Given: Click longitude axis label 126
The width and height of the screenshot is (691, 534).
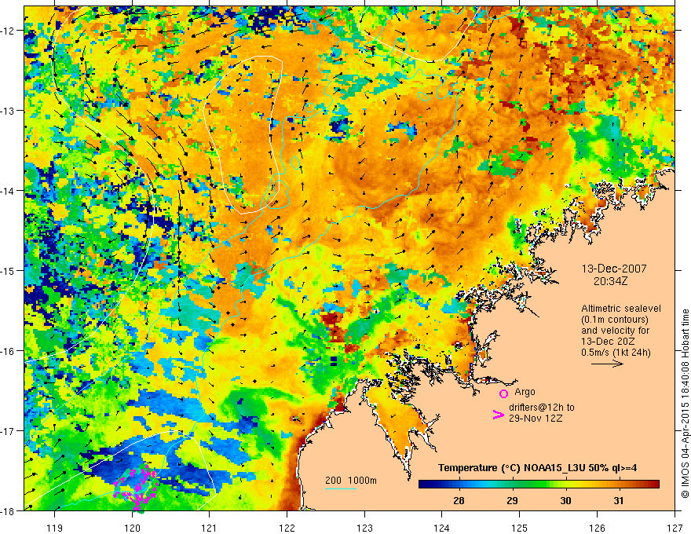Looking at the screenshot, I should (x=597, y=528).
